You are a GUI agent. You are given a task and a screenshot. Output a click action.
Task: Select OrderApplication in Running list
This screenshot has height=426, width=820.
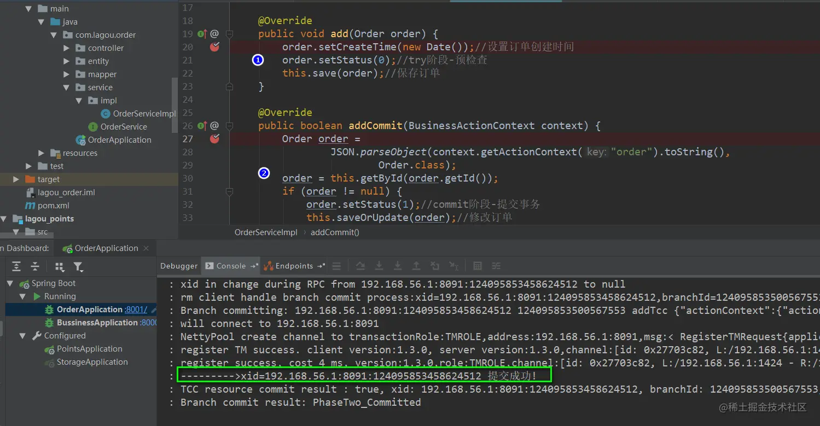pos(90,310)
